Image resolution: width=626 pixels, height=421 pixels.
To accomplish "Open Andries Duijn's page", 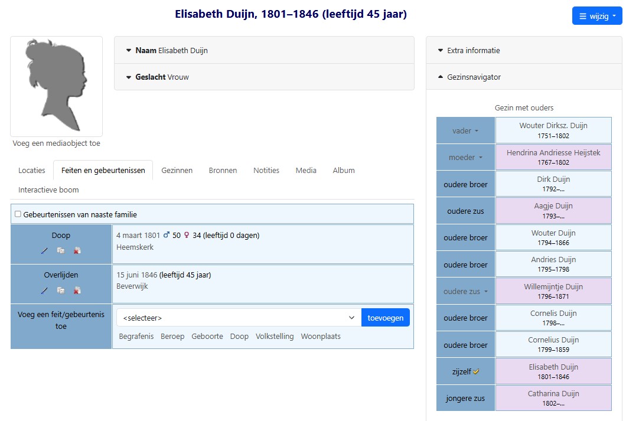I will (553, 259).
